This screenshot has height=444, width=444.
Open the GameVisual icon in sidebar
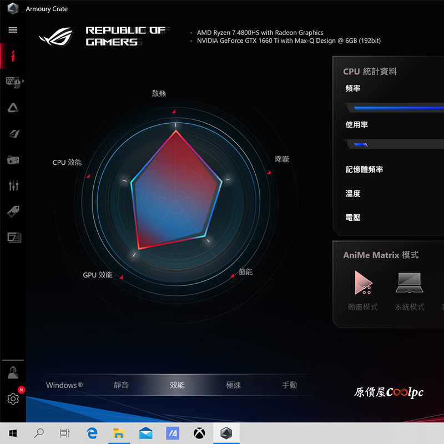[13, 134]
